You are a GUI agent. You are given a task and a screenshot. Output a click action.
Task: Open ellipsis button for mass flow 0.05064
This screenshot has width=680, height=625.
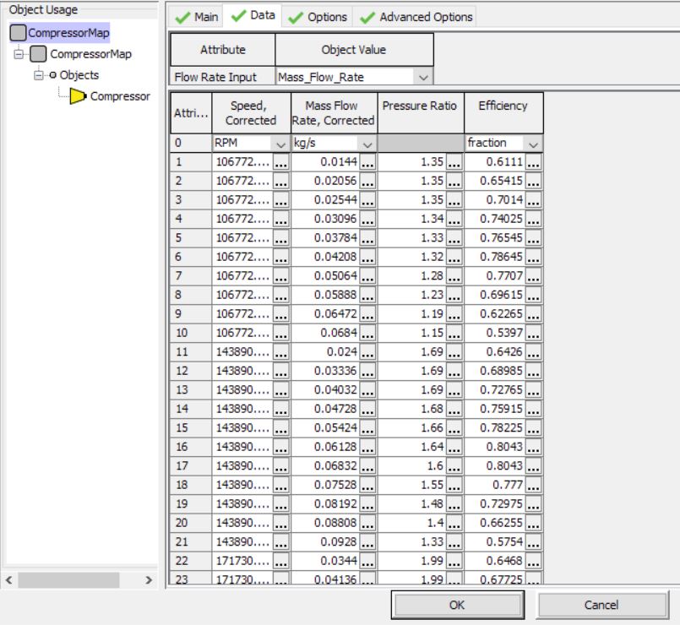point(367,276)
